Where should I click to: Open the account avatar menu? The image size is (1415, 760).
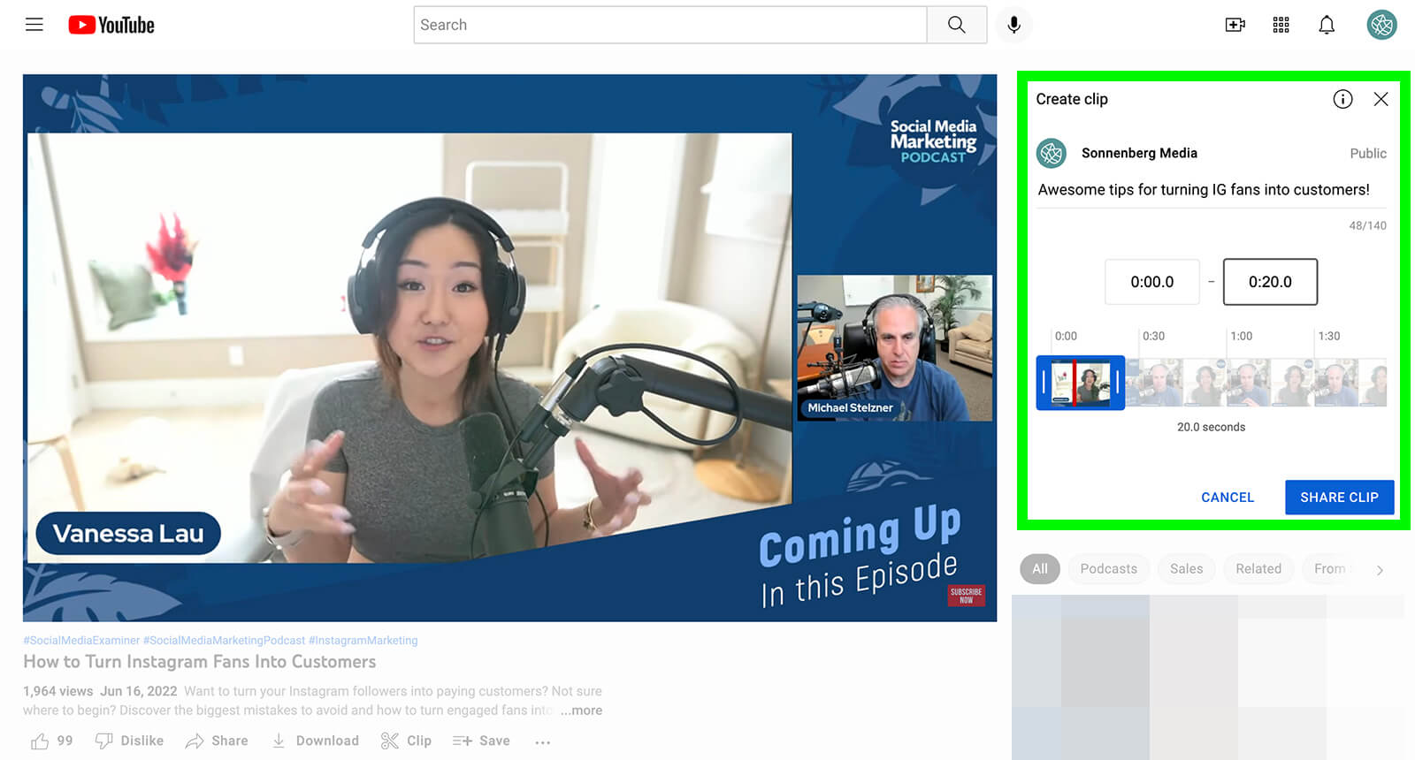coord(1381,25)
